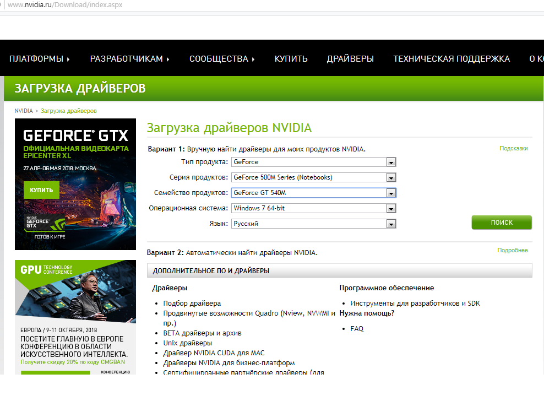Screen dimensions: 544x401
Task: Open the FAQ link
Action: pyautogui.click(x=357, y=329)
